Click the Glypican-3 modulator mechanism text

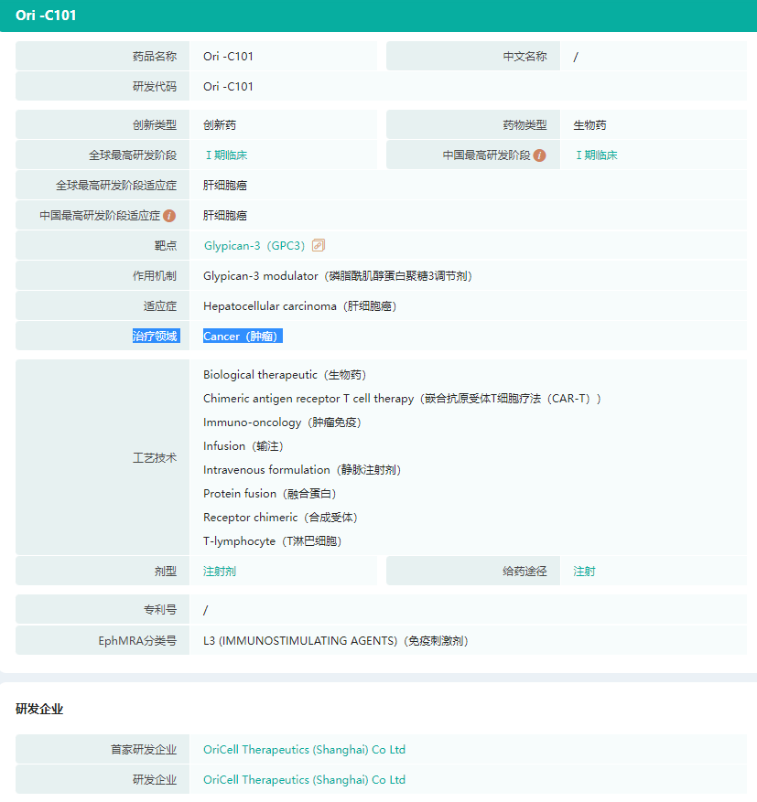[x=338, y=275]
